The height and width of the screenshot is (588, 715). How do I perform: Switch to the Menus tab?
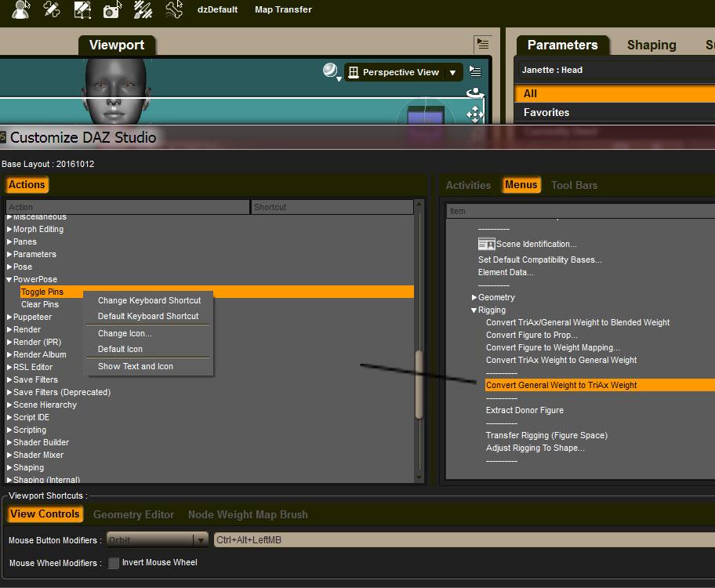tap(521, 185)
